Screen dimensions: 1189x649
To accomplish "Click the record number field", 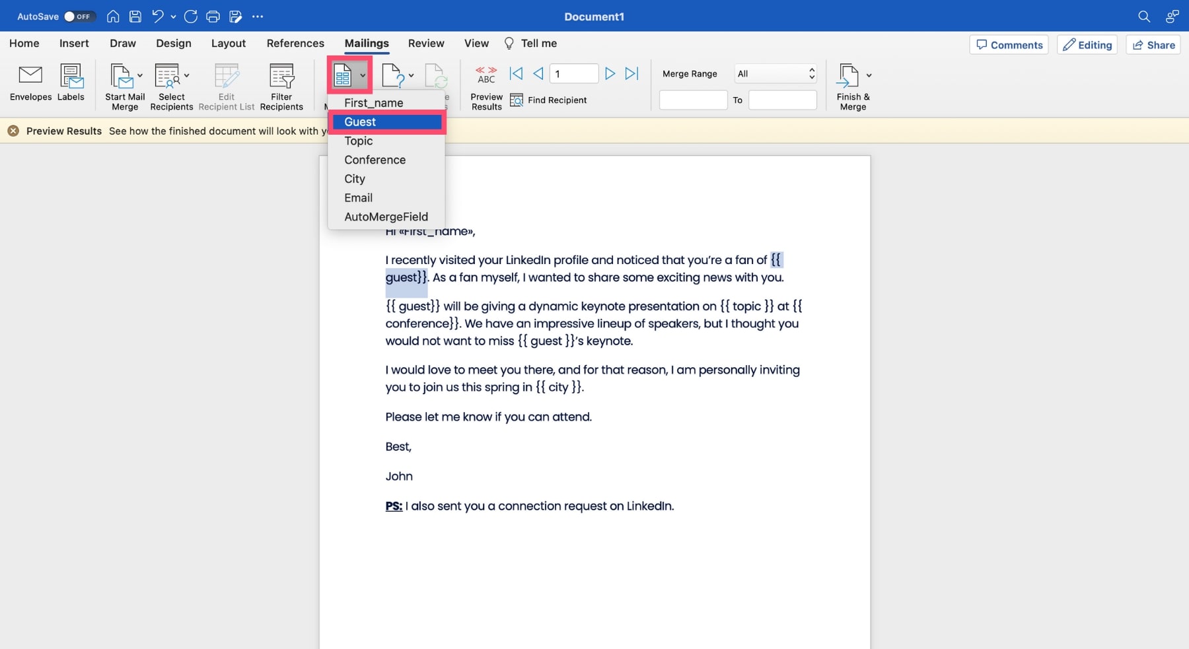I will pos(573,73).
